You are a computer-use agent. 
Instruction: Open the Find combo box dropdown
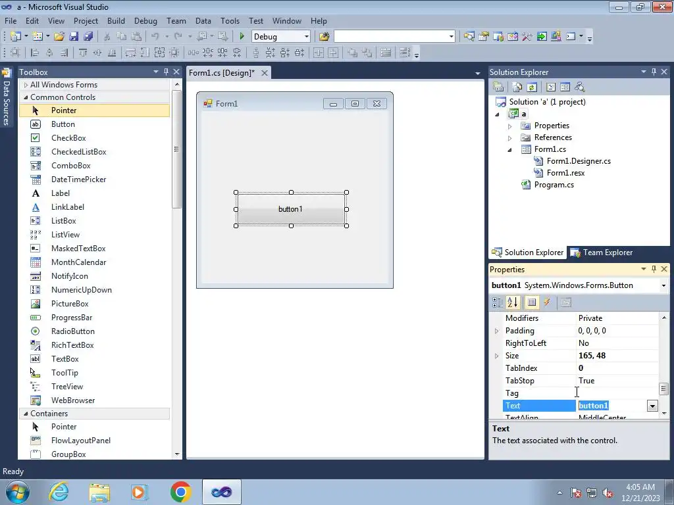pos(451,37)
